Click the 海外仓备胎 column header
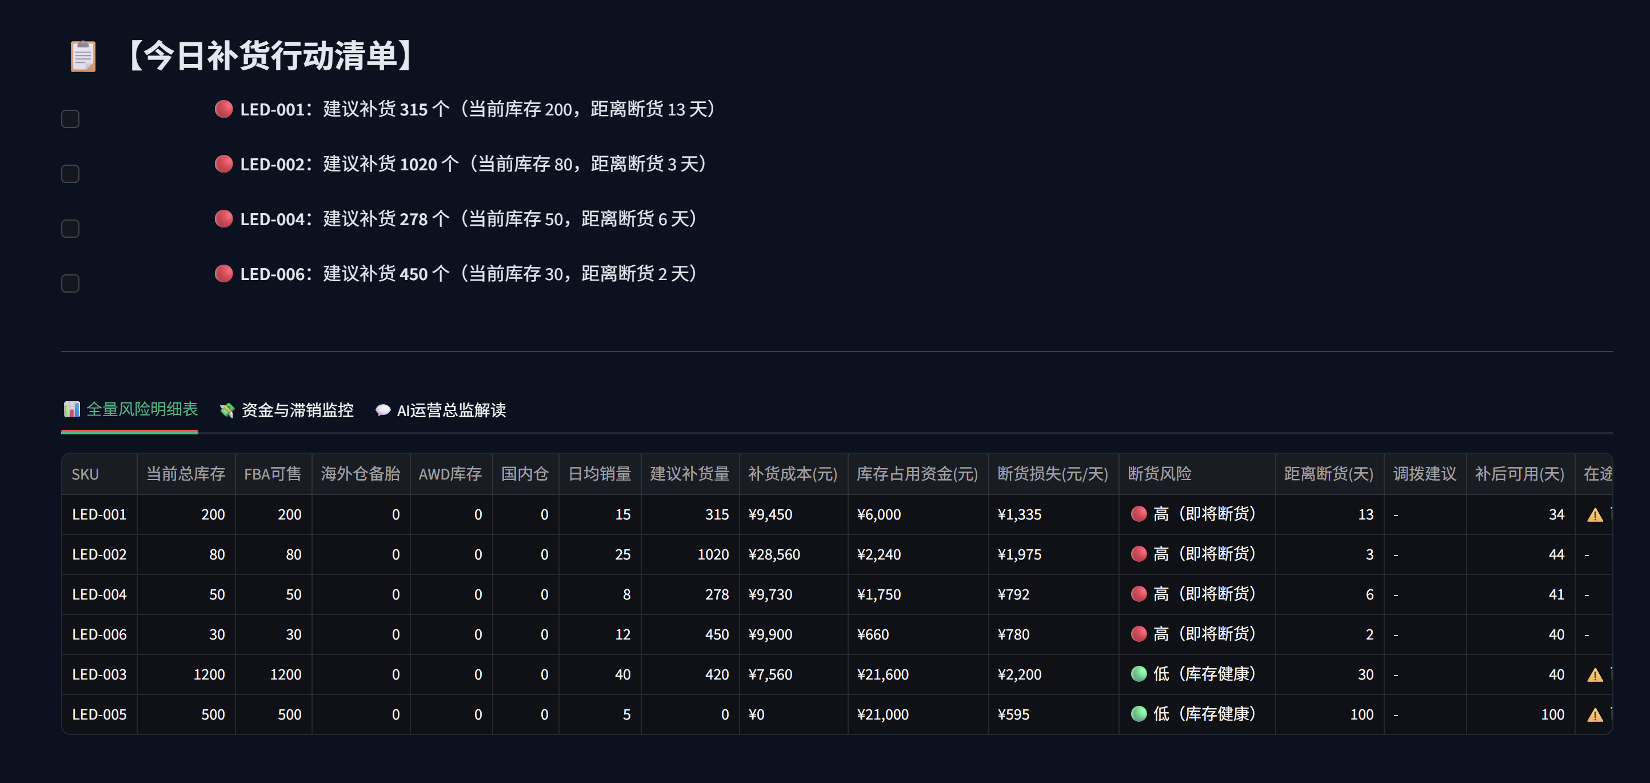This screenshot has height=783, width=1650. point(361,474)
